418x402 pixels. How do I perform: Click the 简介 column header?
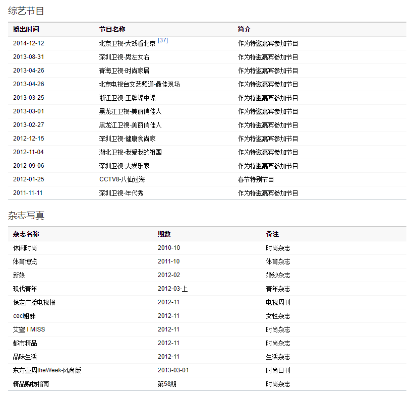tap(244, 30)
